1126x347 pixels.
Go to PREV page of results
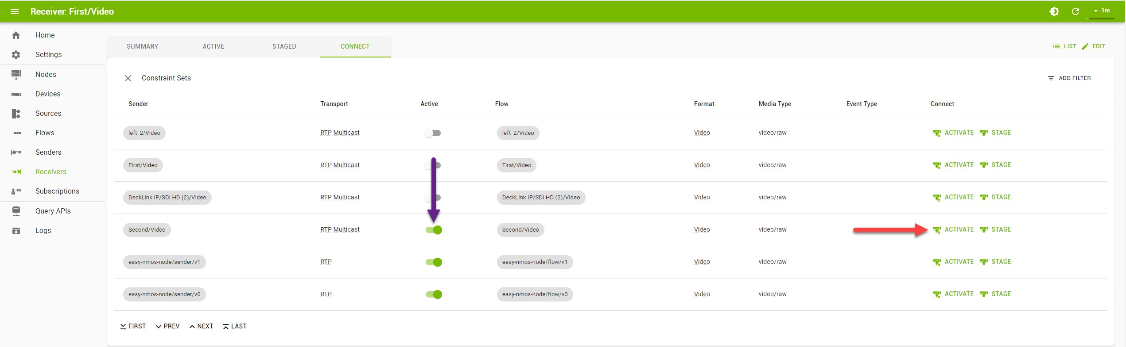tap(167, 326)
